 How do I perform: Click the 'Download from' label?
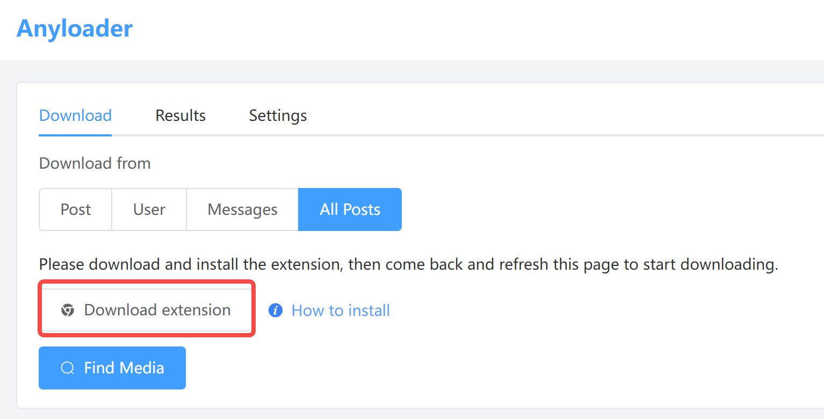(x=95, y=163)
